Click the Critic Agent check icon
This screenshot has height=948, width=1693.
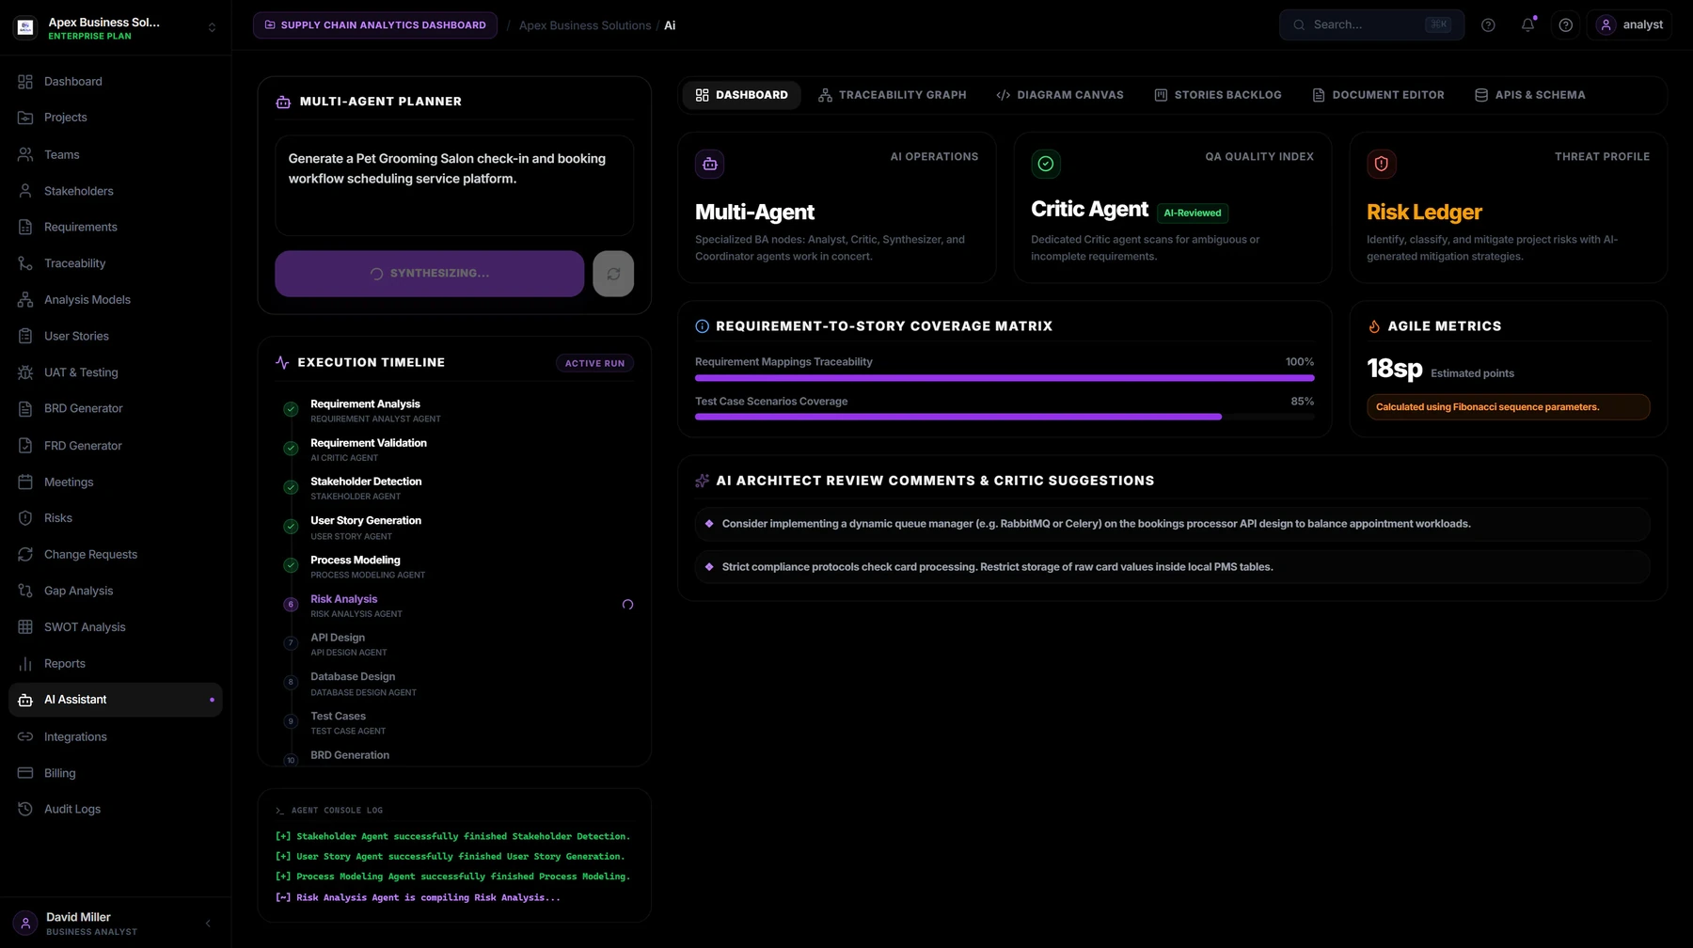pyautogui.click(x=1046, y=164)
